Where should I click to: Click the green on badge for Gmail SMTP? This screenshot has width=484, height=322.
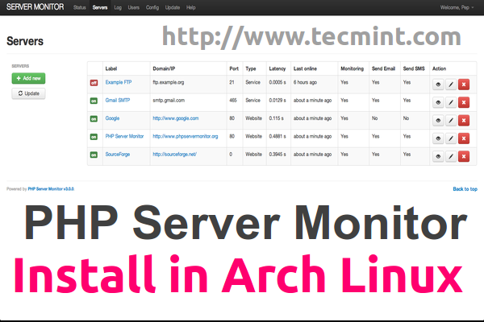94,101
